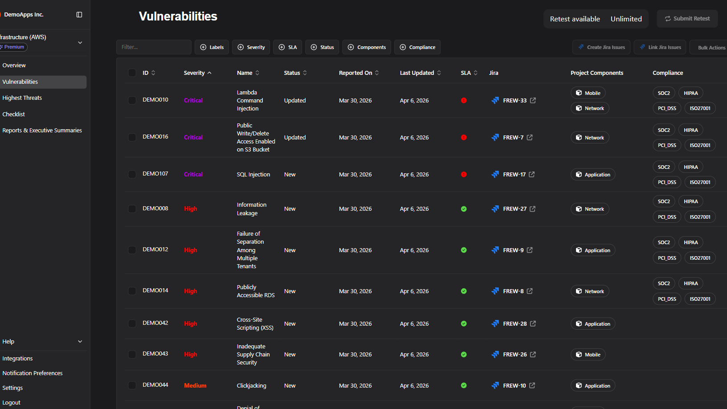The width and height of the screenshot is (727, 409).
Task: Go to Reports & Executive Summaries
Action: click(x=42, y=131)
